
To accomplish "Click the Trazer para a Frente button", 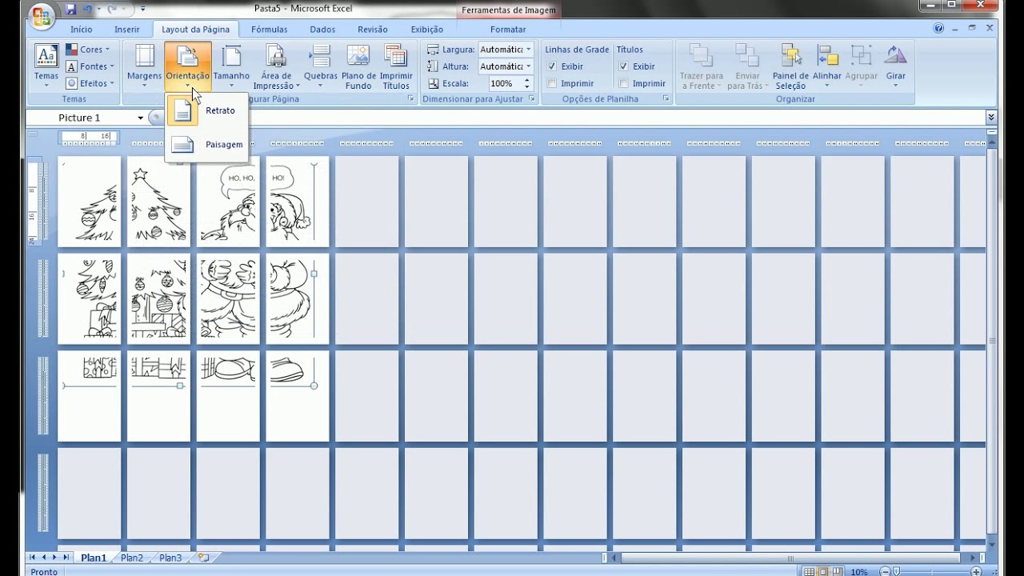I will pyautogui.click(x=701, y=66).
